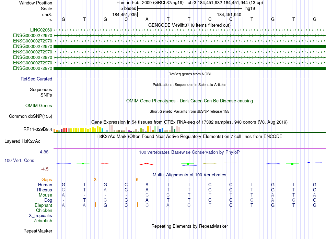
Task: Click Short Genetic Variants from dbSNP title
Action: pos(189,111)
